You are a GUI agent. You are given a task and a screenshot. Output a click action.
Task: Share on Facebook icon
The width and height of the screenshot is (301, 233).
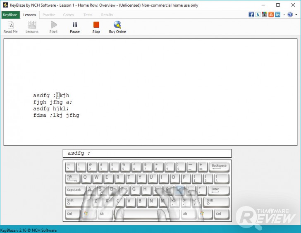tap(251, 14)
